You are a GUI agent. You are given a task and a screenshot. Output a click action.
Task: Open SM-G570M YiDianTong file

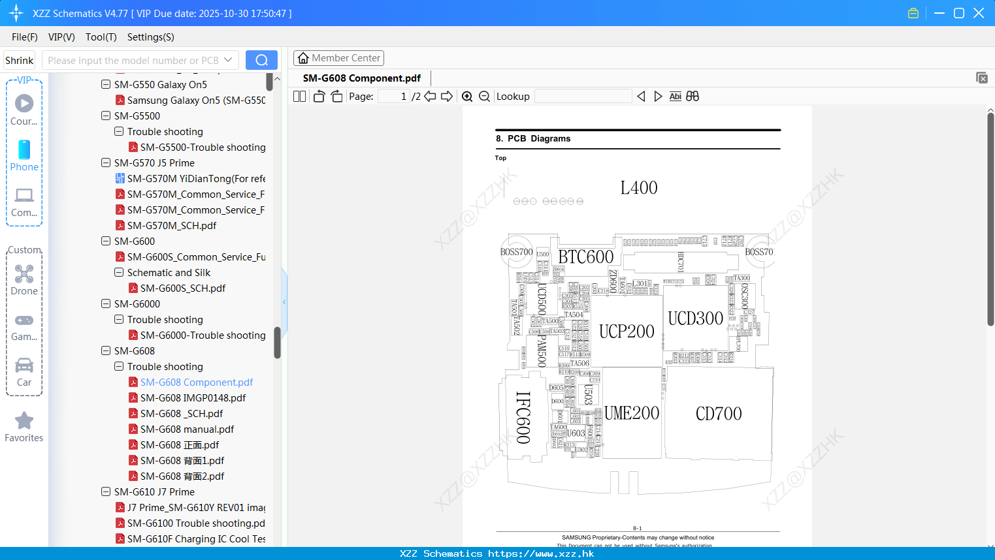coord(196,178)
